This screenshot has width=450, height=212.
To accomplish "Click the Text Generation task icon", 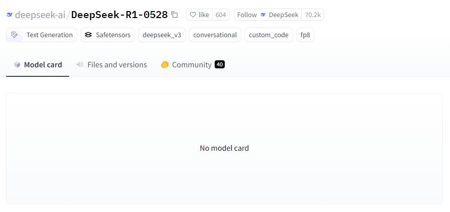I will pyautogui.click(x=14, y=35).
